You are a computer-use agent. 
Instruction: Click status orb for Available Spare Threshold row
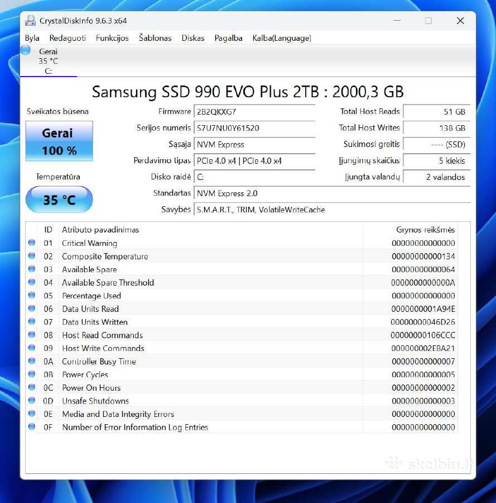32,282
